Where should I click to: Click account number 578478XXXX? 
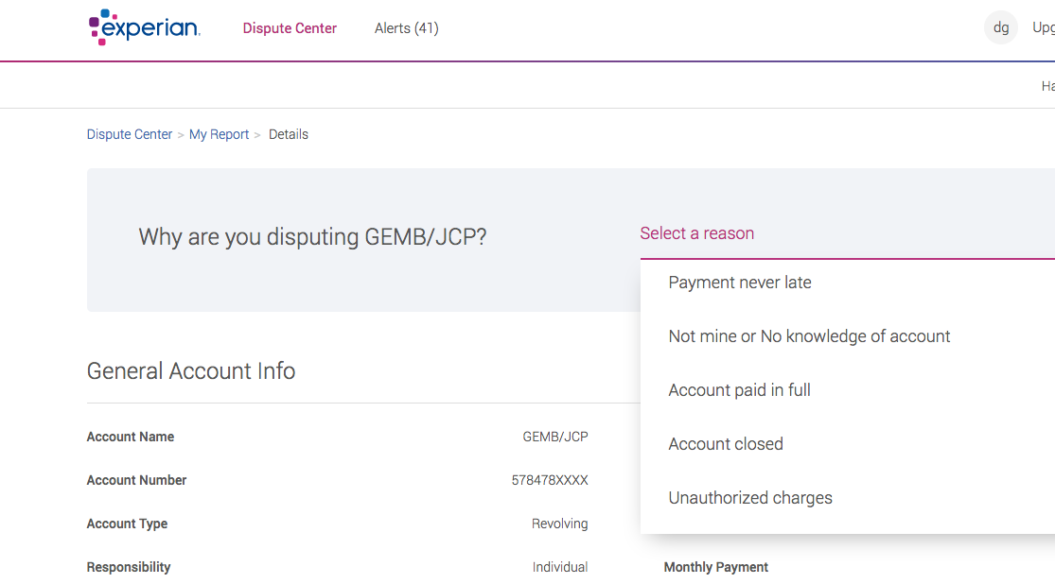coord(550,480)
